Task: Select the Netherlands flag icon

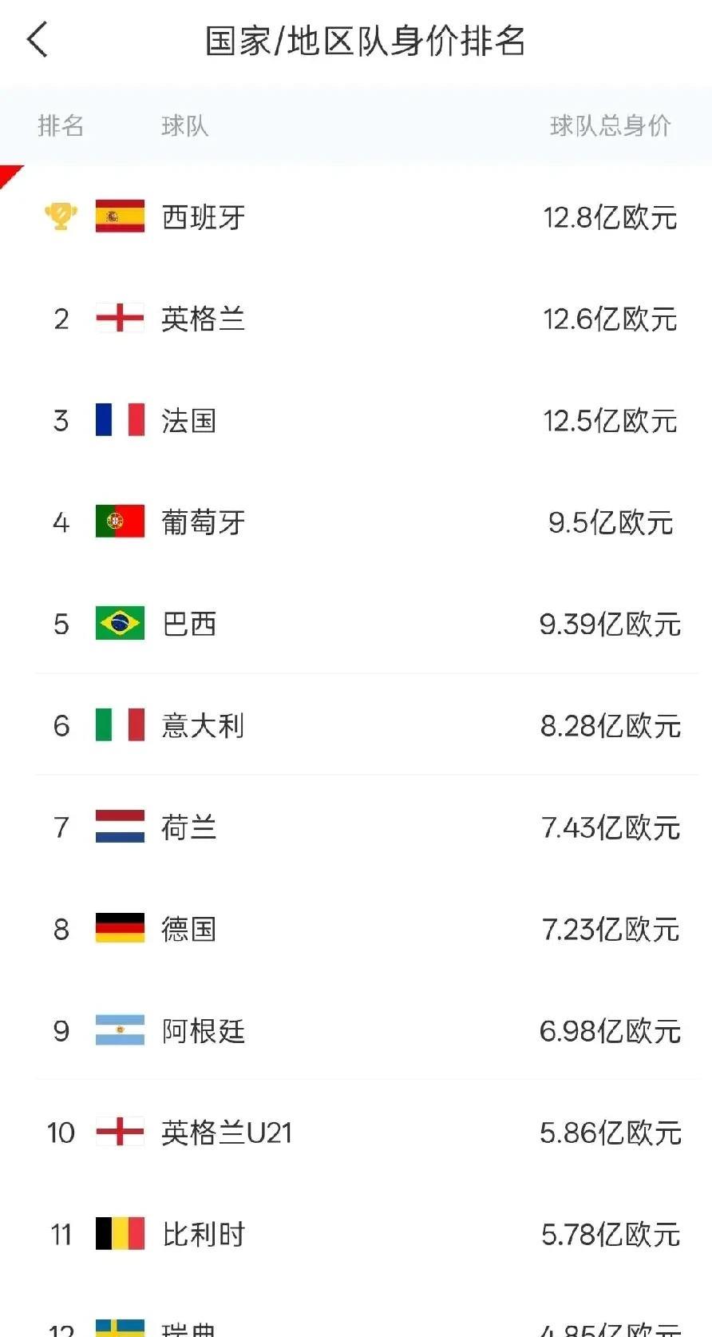Action: point(120,827)
